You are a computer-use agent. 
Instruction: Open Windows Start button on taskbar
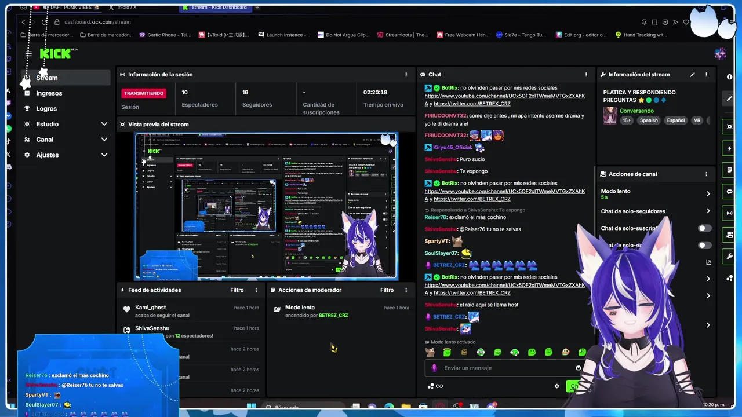(251, 407)
